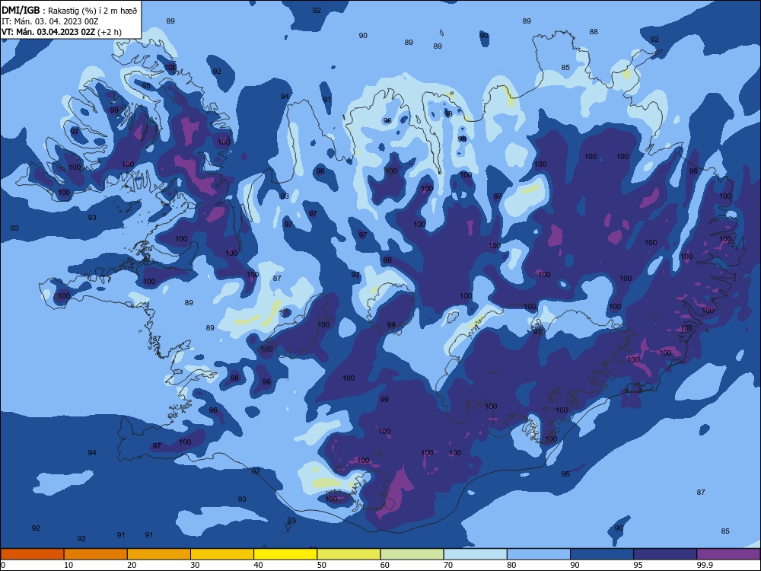Select the 60-70 light green legend swatch

412,554
